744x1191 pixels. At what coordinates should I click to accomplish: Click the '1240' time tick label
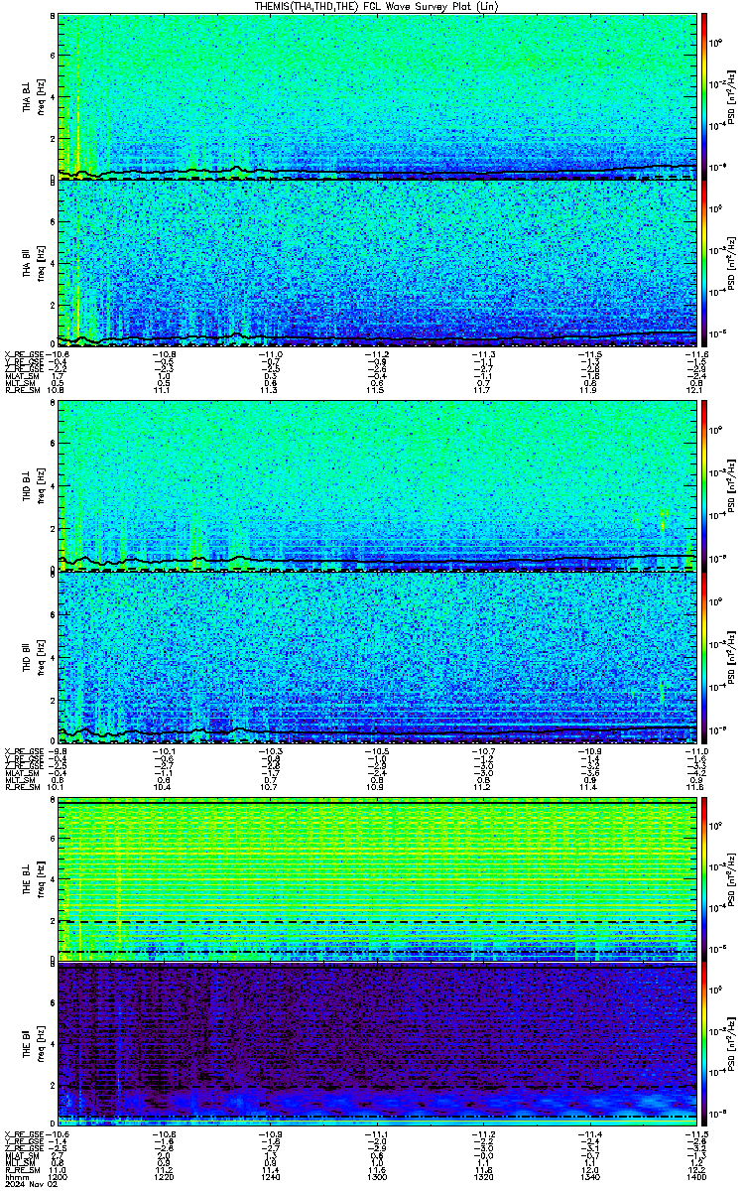click(271, 1178)
